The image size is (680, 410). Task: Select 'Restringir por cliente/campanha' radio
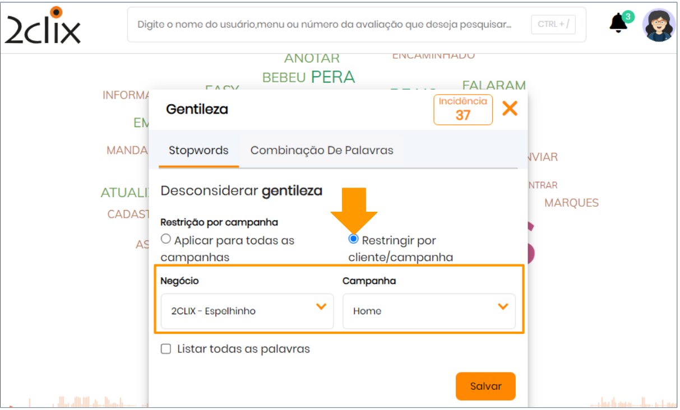click(x=353, y=239)
